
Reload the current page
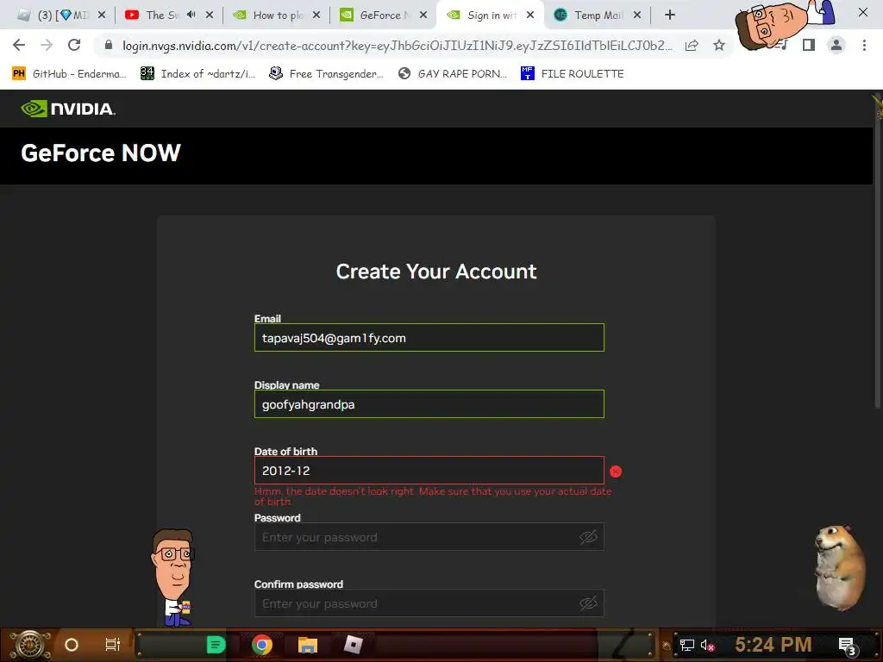point(74,45)
